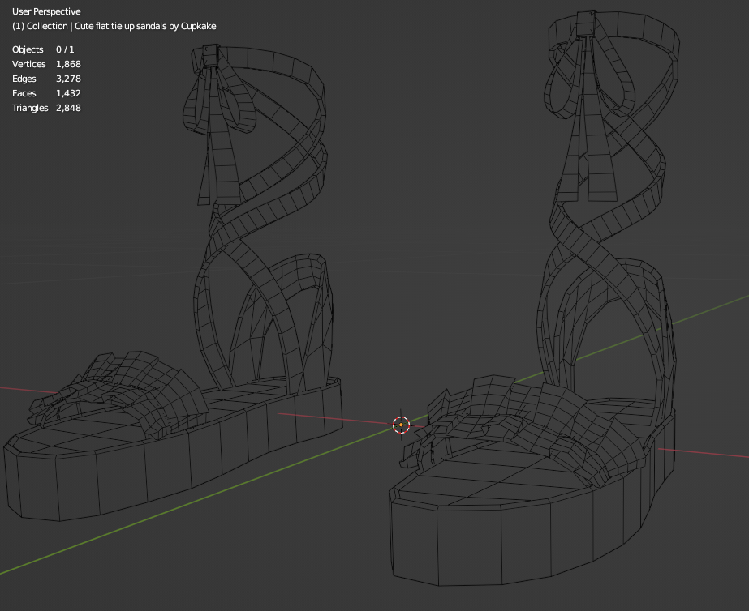Image resolution: width=749 pixels, height=611 pixels.
Task: Click the 3D cursor at the viewport center
Action: click(x=401, y=423)
